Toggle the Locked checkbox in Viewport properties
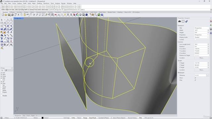The width and height of the screenshot is (212, 119). coord(195,40)
